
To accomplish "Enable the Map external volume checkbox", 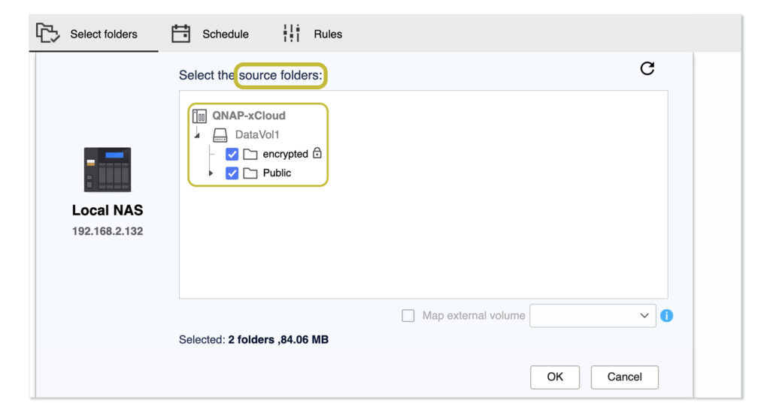I will (408, 316).
